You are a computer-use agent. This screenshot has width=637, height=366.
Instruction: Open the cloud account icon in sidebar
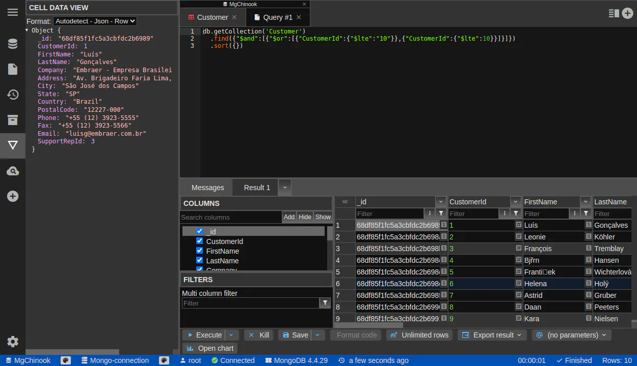coord(13,171)
